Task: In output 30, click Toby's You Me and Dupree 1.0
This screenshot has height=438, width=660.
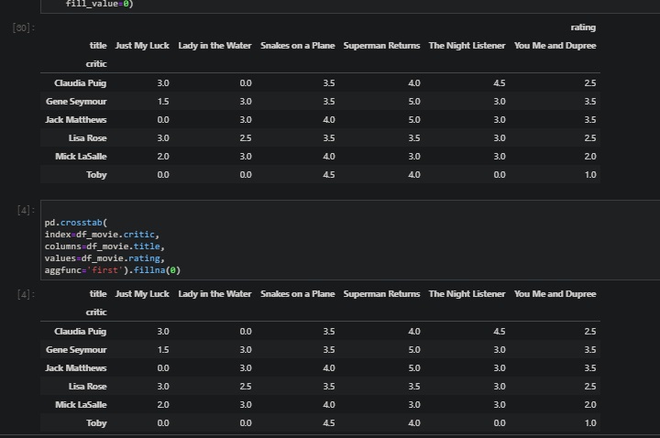Action: click(x=590, y=175)
